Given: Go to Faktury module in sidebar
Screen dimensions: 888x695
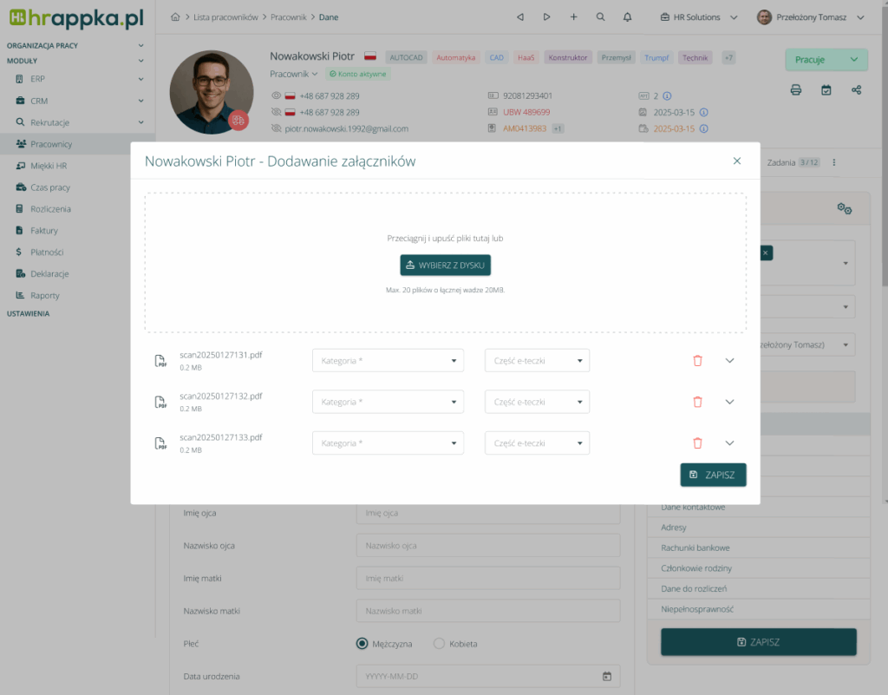Looking at the screenshot, I should [43, 231].
